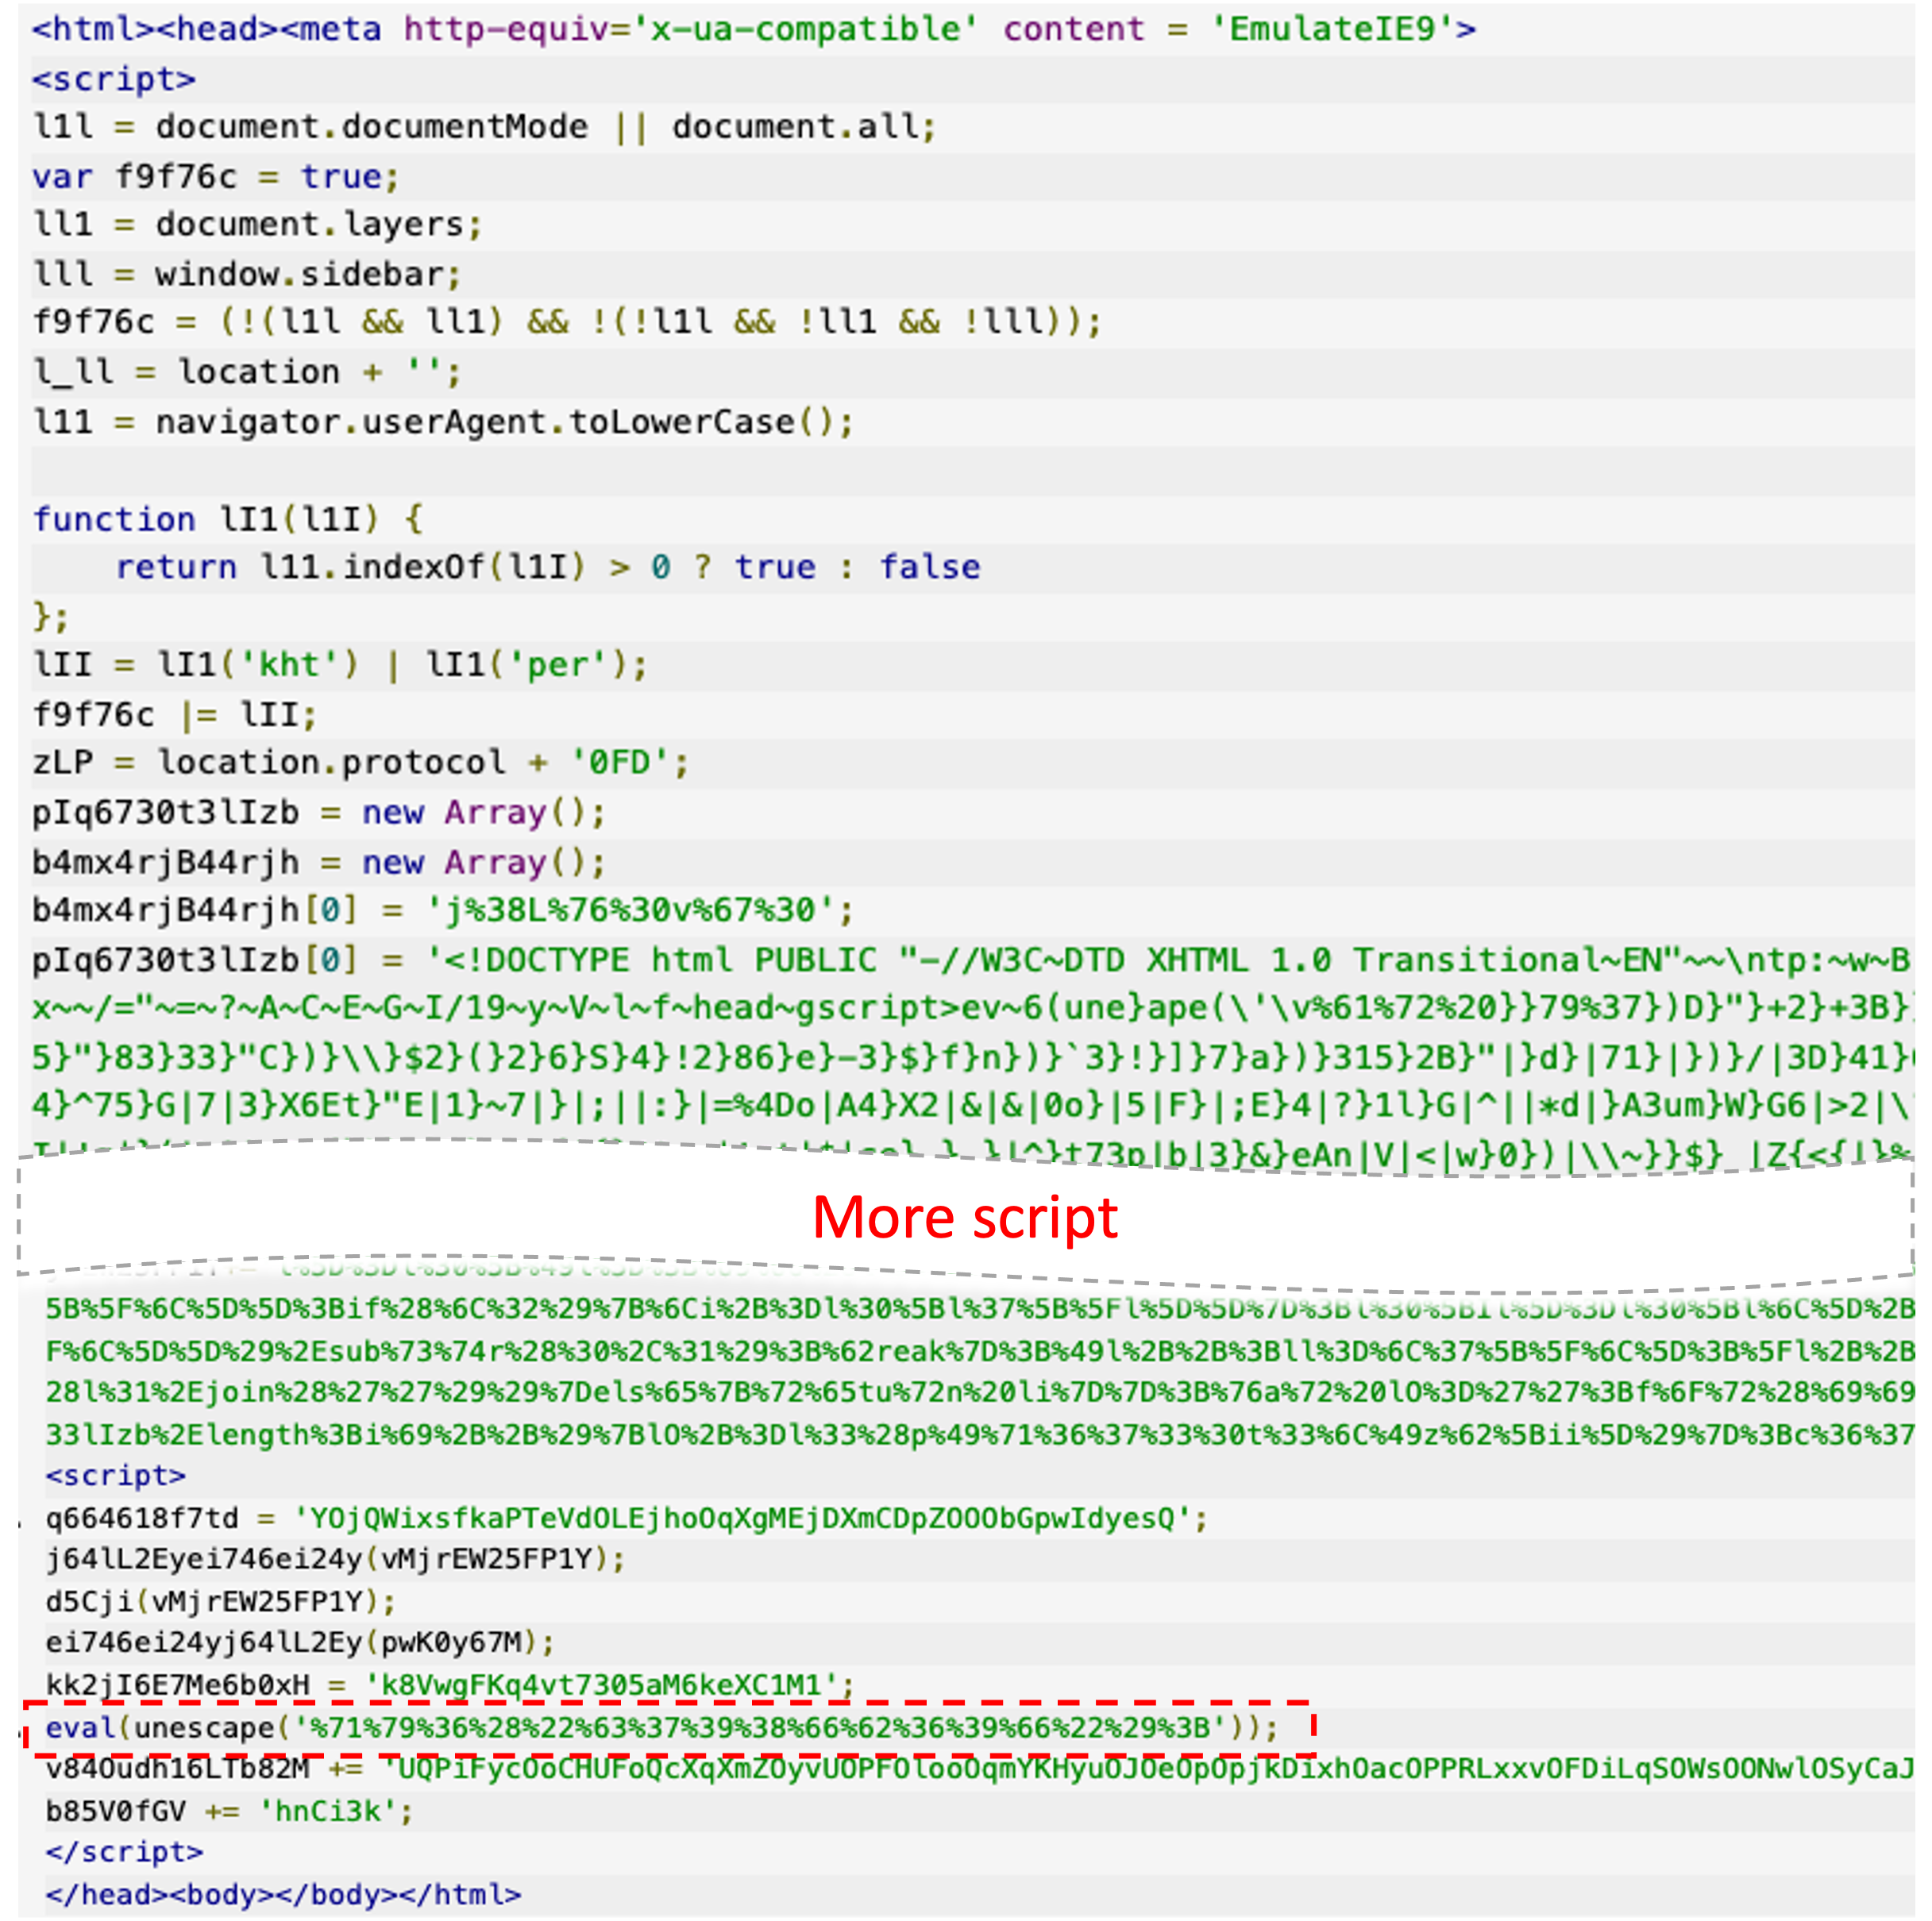Image resolution: width=1932 pixels, height=1921 pixels.
Task: Click the 'window.sidebar' assignment line
Action: pos(246,274)
